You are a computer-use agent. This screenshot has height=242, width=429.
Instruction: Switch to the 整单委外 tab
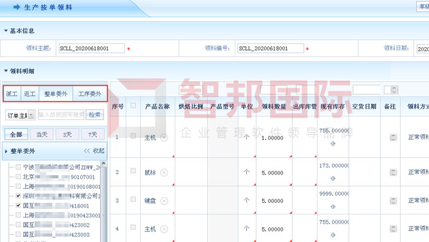point(56,94)
